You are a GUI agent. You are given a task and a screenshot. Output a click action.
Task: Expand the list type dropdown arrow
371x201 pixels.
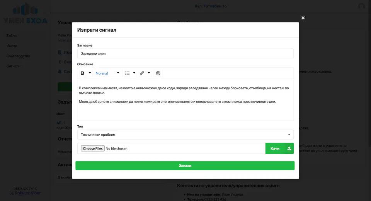click(134, 73)
